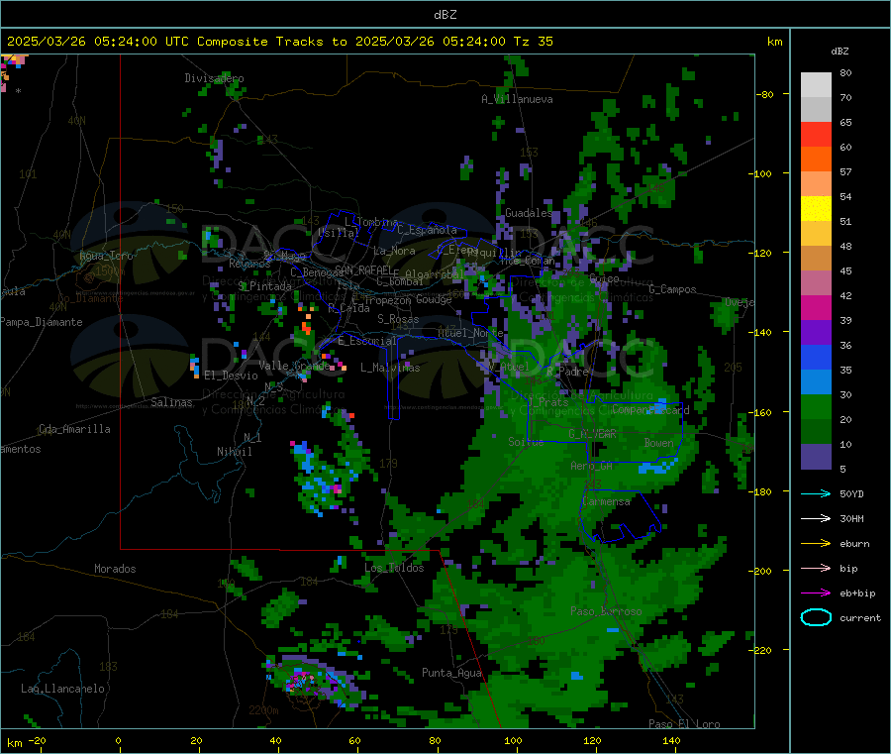Click the Paso_El_Loro map label
Image resolution: width=891 pixels, height=754 pixels.
point(684,724)
